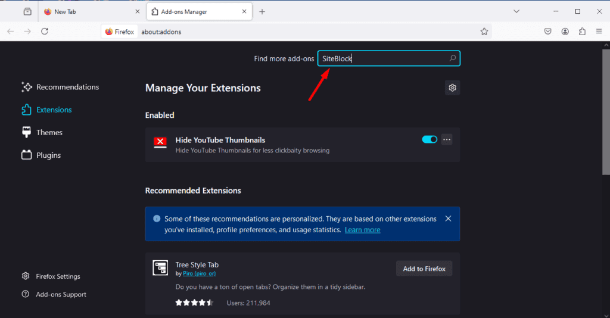
Task: Dismiss the personalized recommendations notice
Action: coord(448,219)
